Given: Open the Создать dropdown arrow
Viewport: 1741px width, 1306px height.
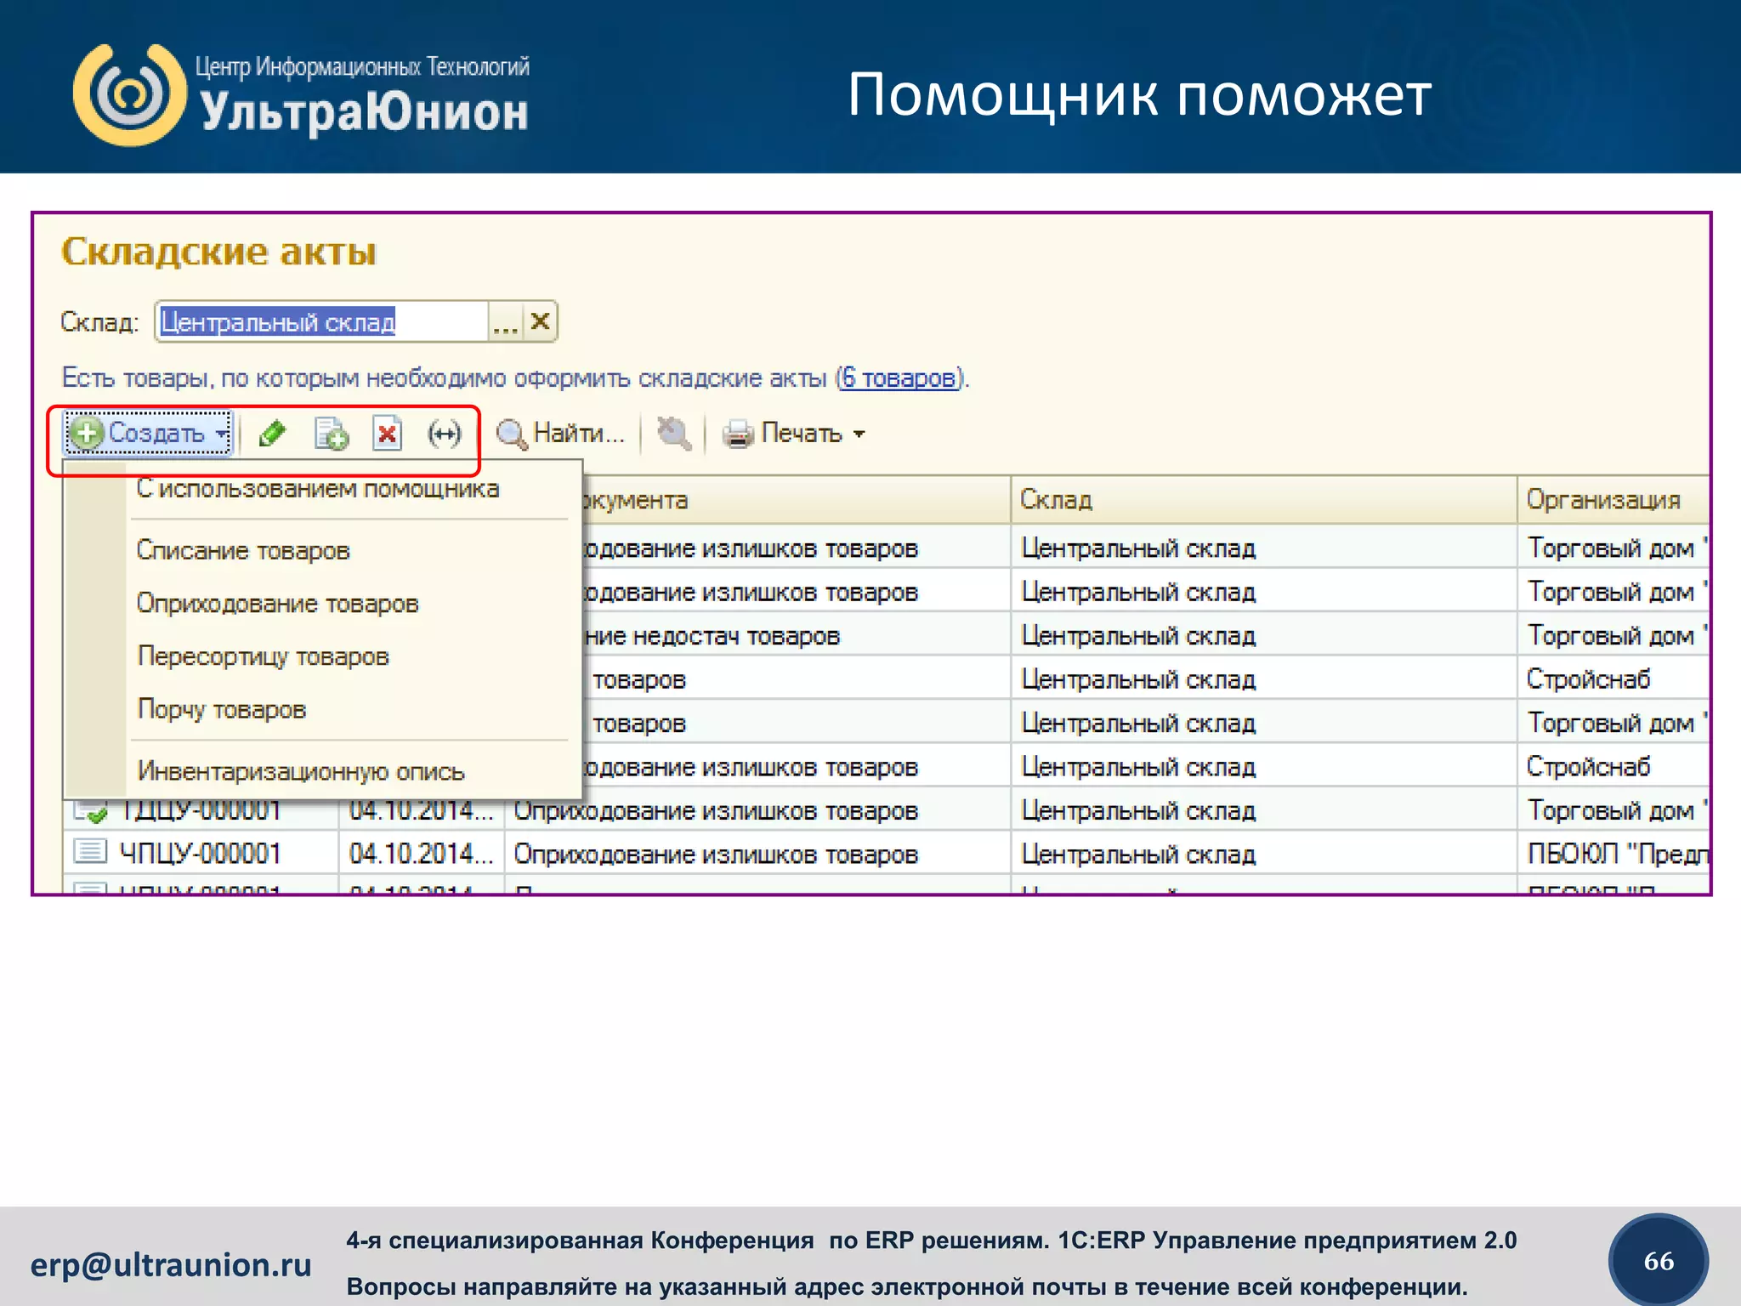Looking at the screenshot, I should tap(221, 434).
